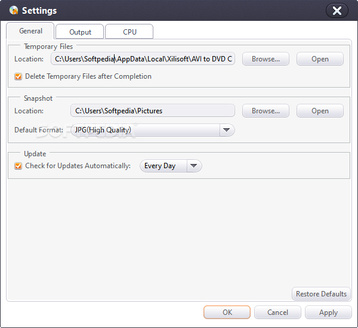Expand the Default Format JPG(High Quality) dropdown
This screenshot has height=328, width=358.
(153, 130)
